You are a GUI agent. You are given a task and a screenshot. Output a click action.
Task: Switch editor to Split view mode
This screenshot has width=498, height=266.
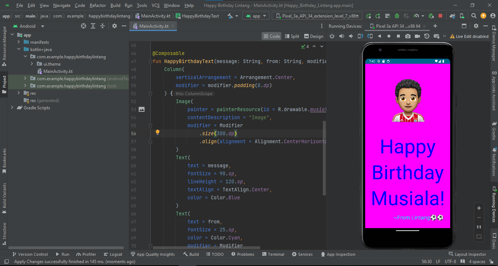pyautogui.click(x=292, y=36)
